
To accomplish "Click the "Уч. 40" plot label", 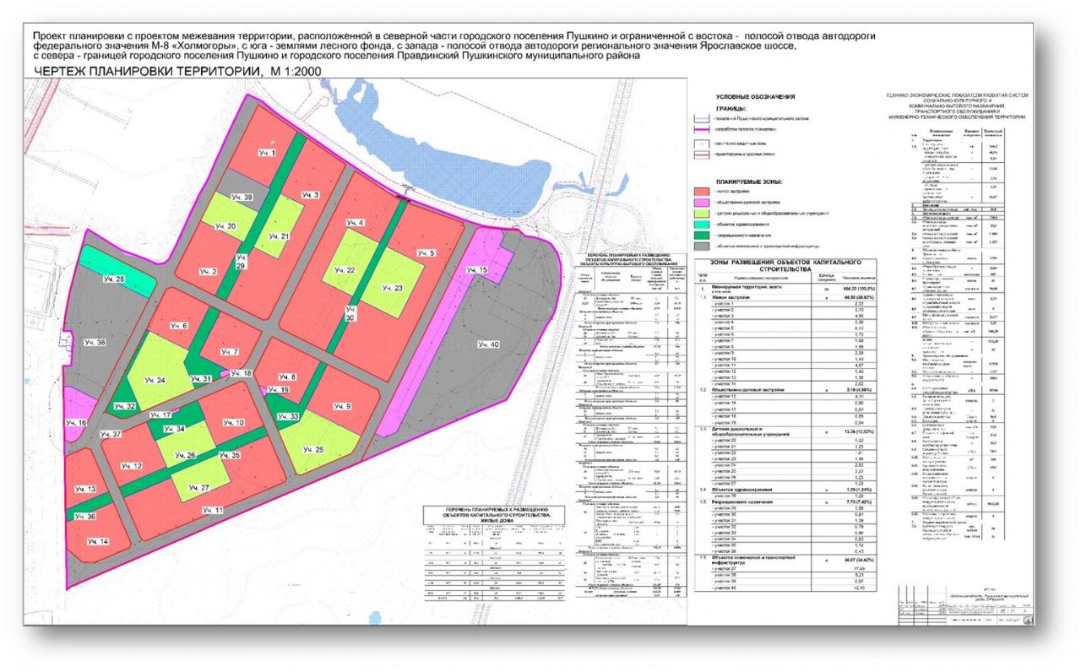I will [488, 344].
